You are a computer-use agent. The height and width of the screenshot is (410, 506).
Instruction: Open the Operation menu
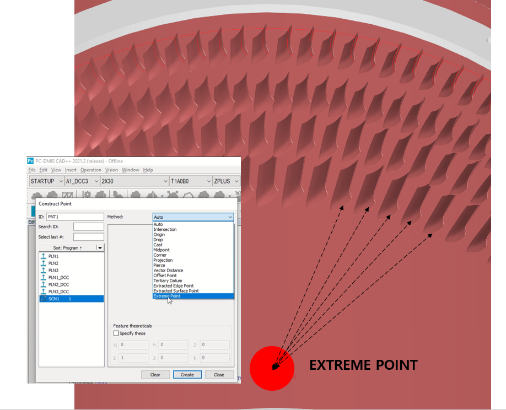point(91,170)
